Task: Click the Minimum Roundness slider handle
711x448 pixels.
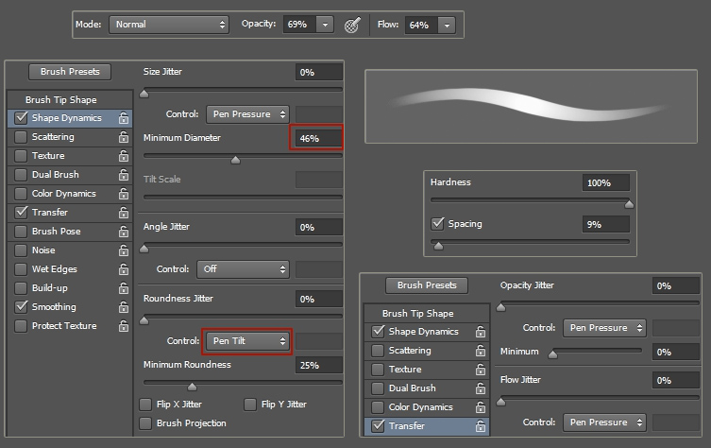Action: (193, 387)
